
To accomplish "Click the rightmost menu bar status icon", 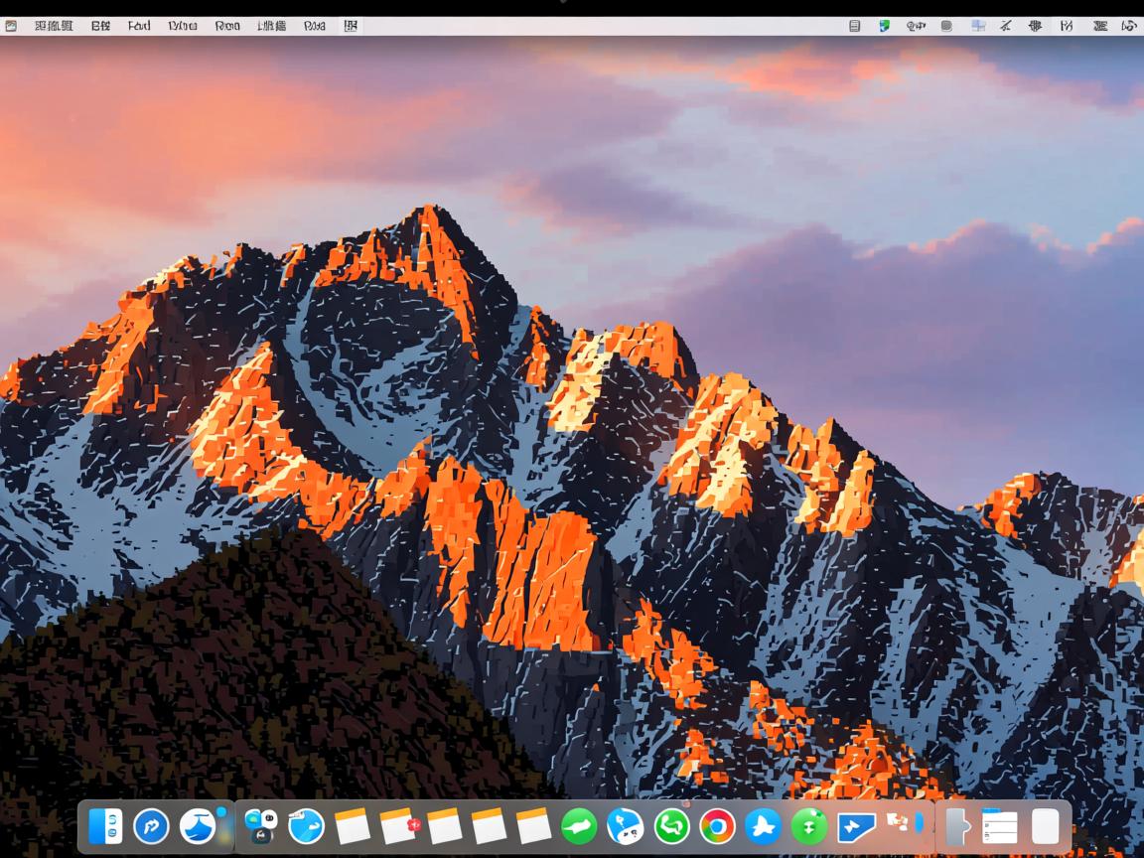I will pyautogui.click(x=1129, y=26).
